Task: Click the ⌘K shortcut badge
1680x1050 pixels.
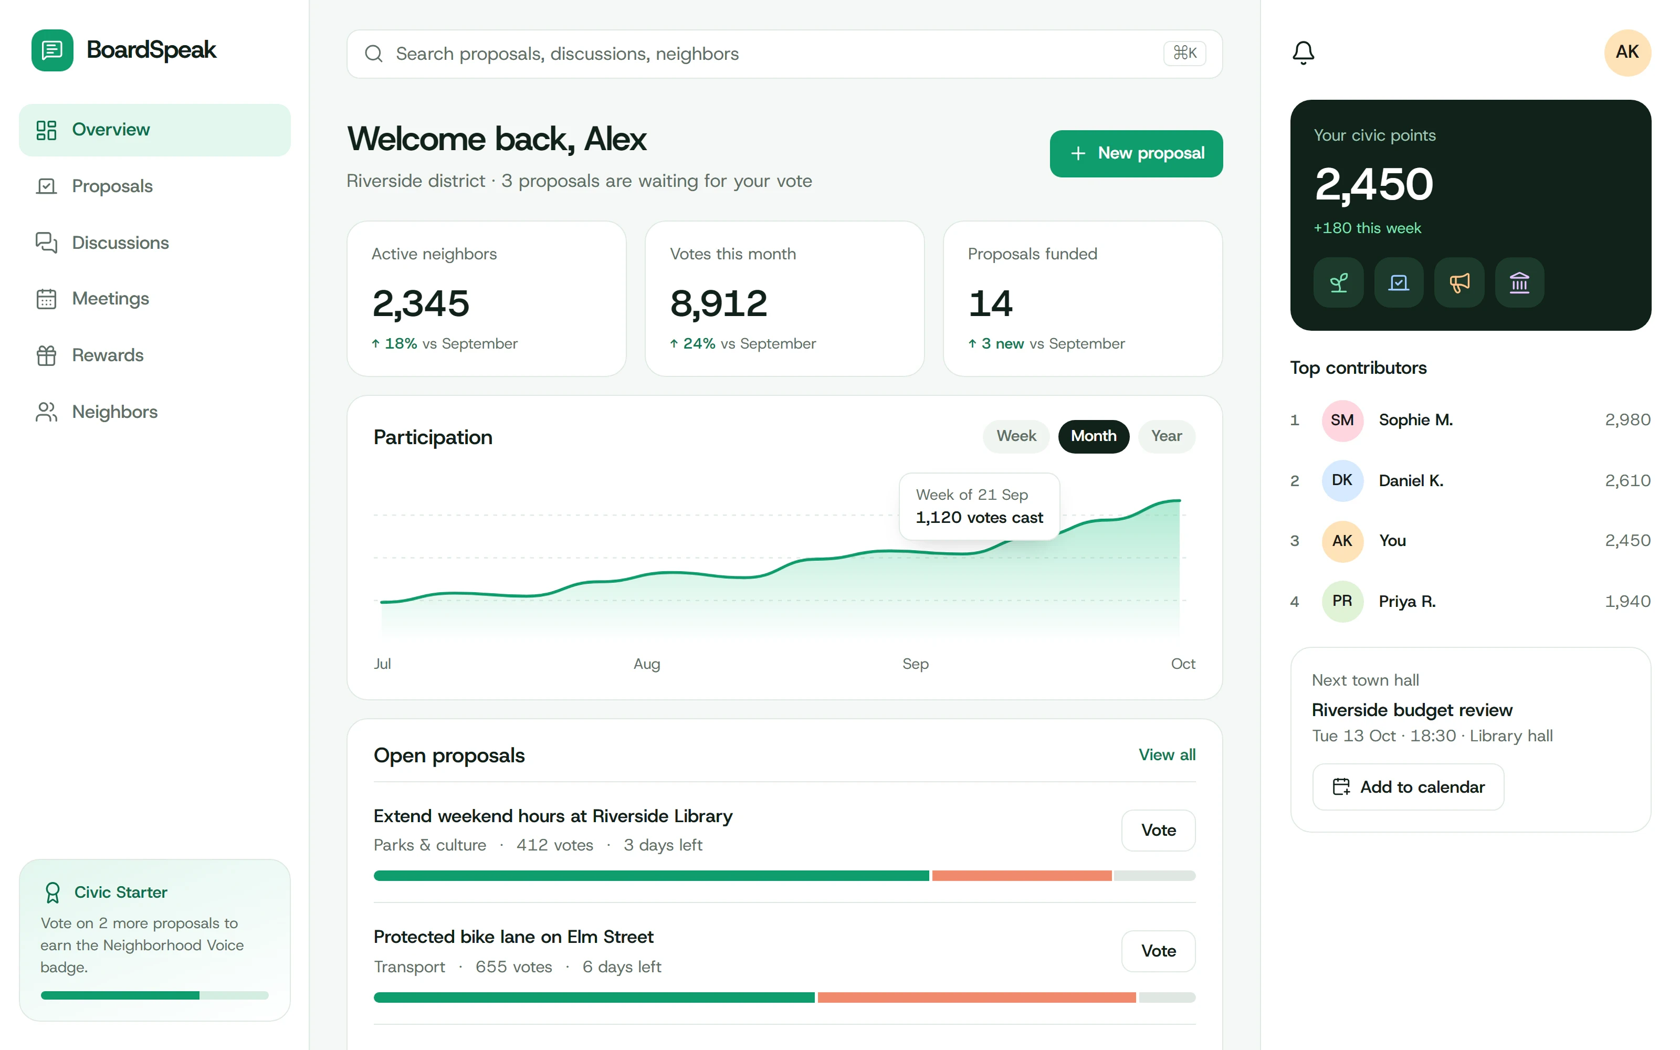Action: coord(1184,54)
